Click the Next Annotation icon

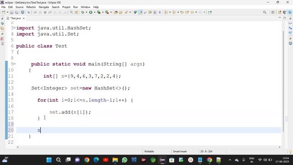click(166, 12)
